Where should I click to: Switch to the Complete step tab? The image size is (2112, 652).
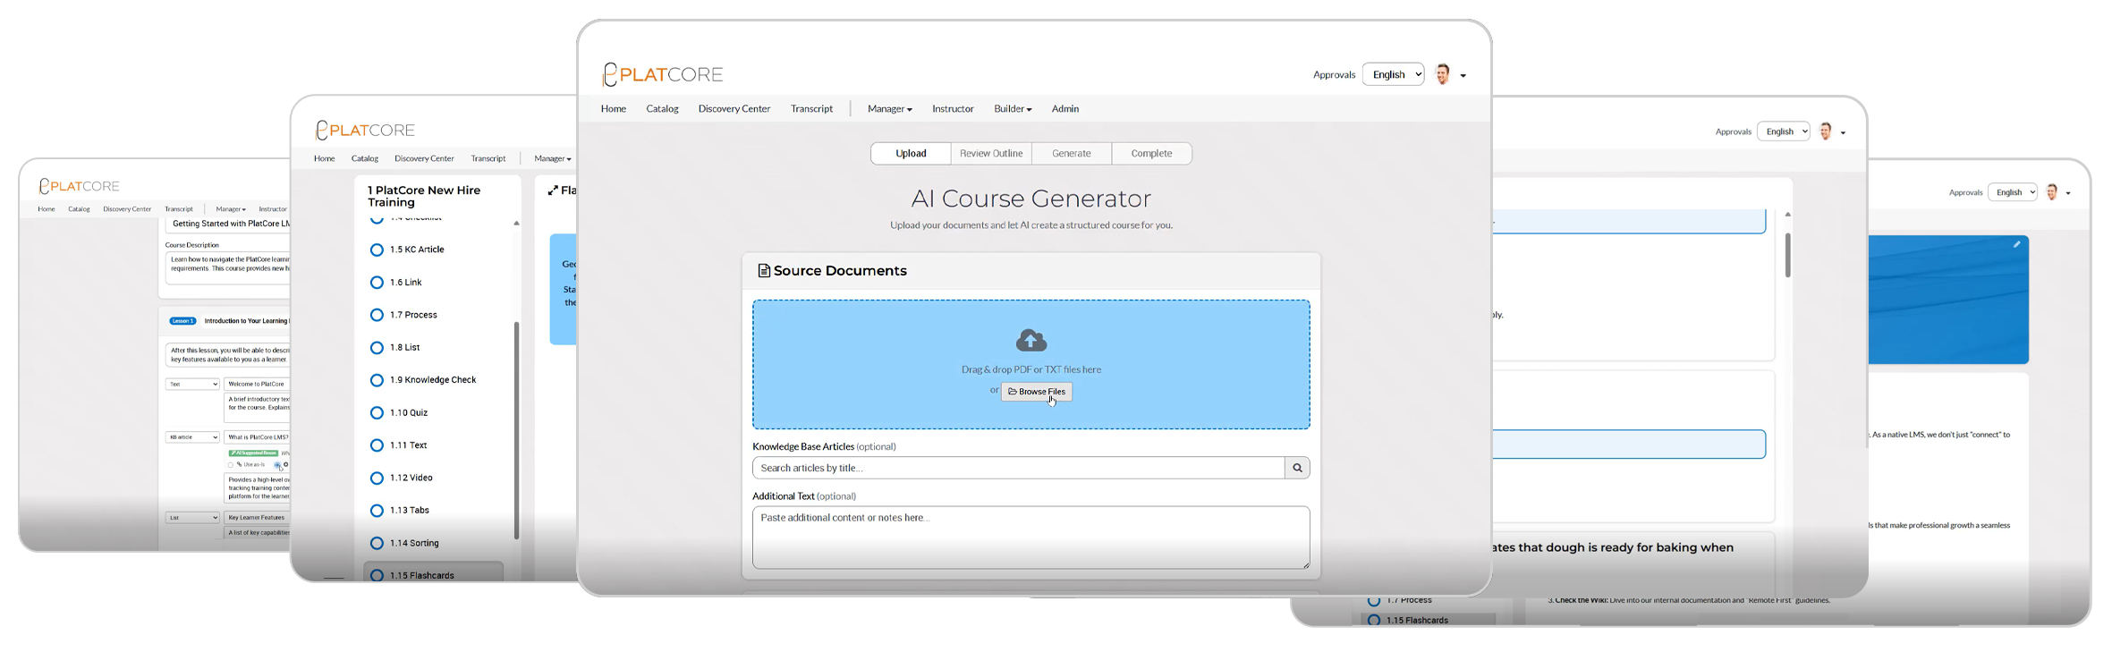click(1151, 154)
